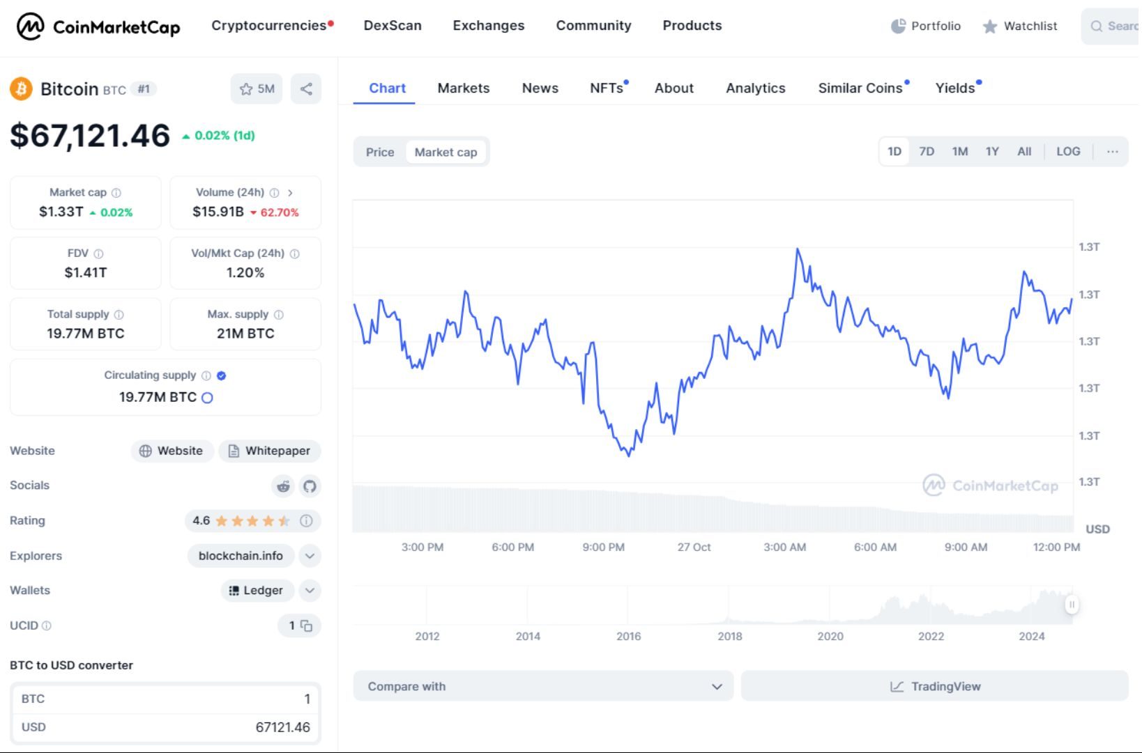1142x753 pixels.
Task: Expand the Explorers list chevron
Action: 309,556
